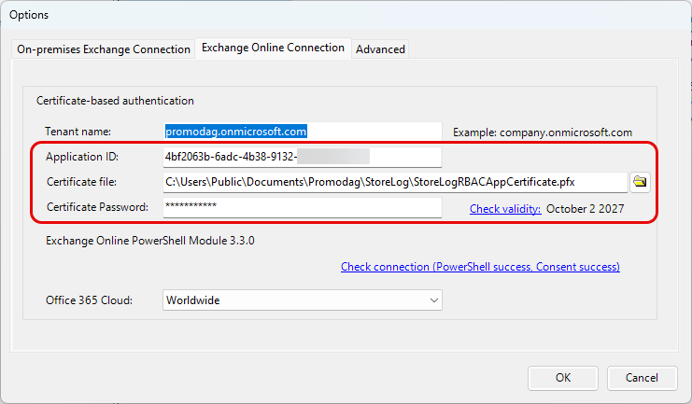The width and height of the screenshot is (692, 404).
Task: Click the Certificate Password field
Action: coord(303,207)
